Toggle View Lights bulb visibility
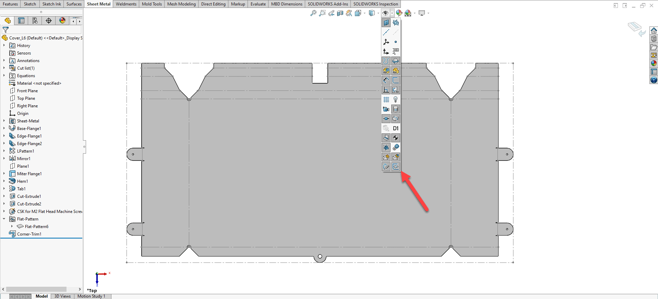Image resolution: width=658 pixels, height=299 pixels. click(x=396, y=99)
